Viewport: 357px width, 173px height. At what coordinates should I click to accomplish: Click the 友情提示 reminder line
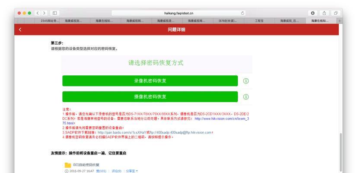[x=89, y=153]
